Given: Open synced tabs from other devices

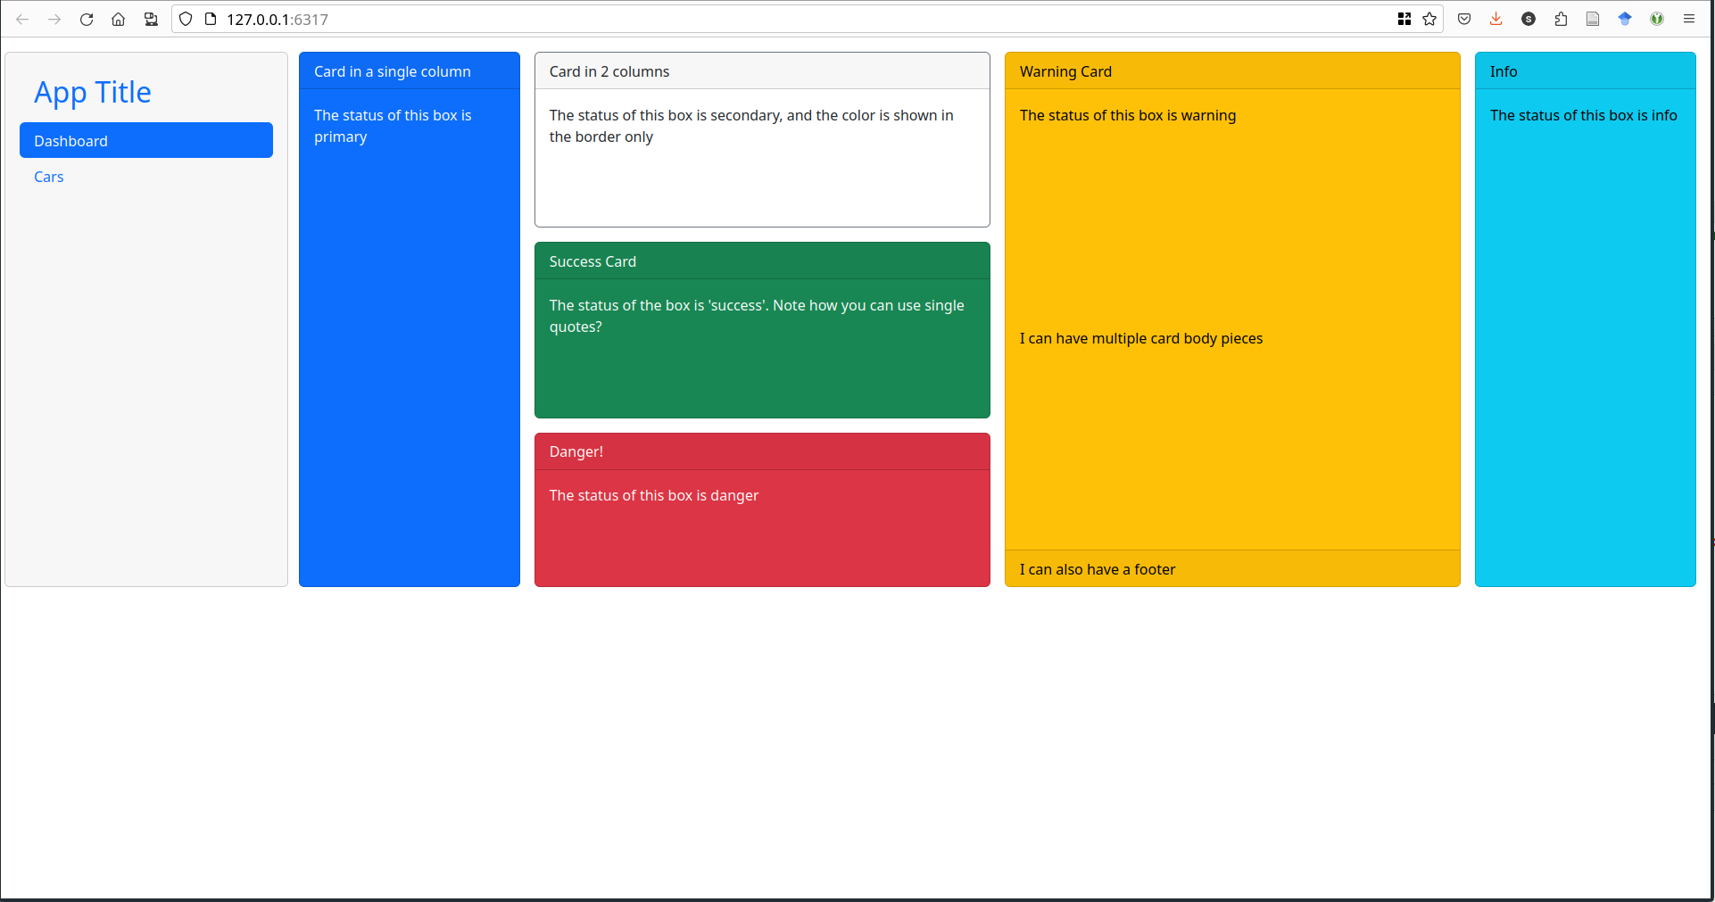Looking at the screenshot, I should [151, 19].
